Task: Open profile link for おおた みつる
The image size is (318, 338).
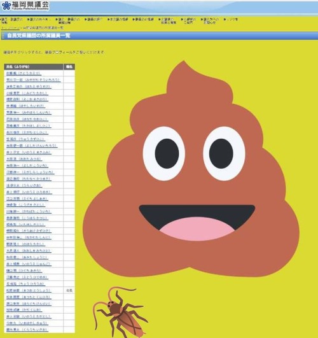Action: 24,159
